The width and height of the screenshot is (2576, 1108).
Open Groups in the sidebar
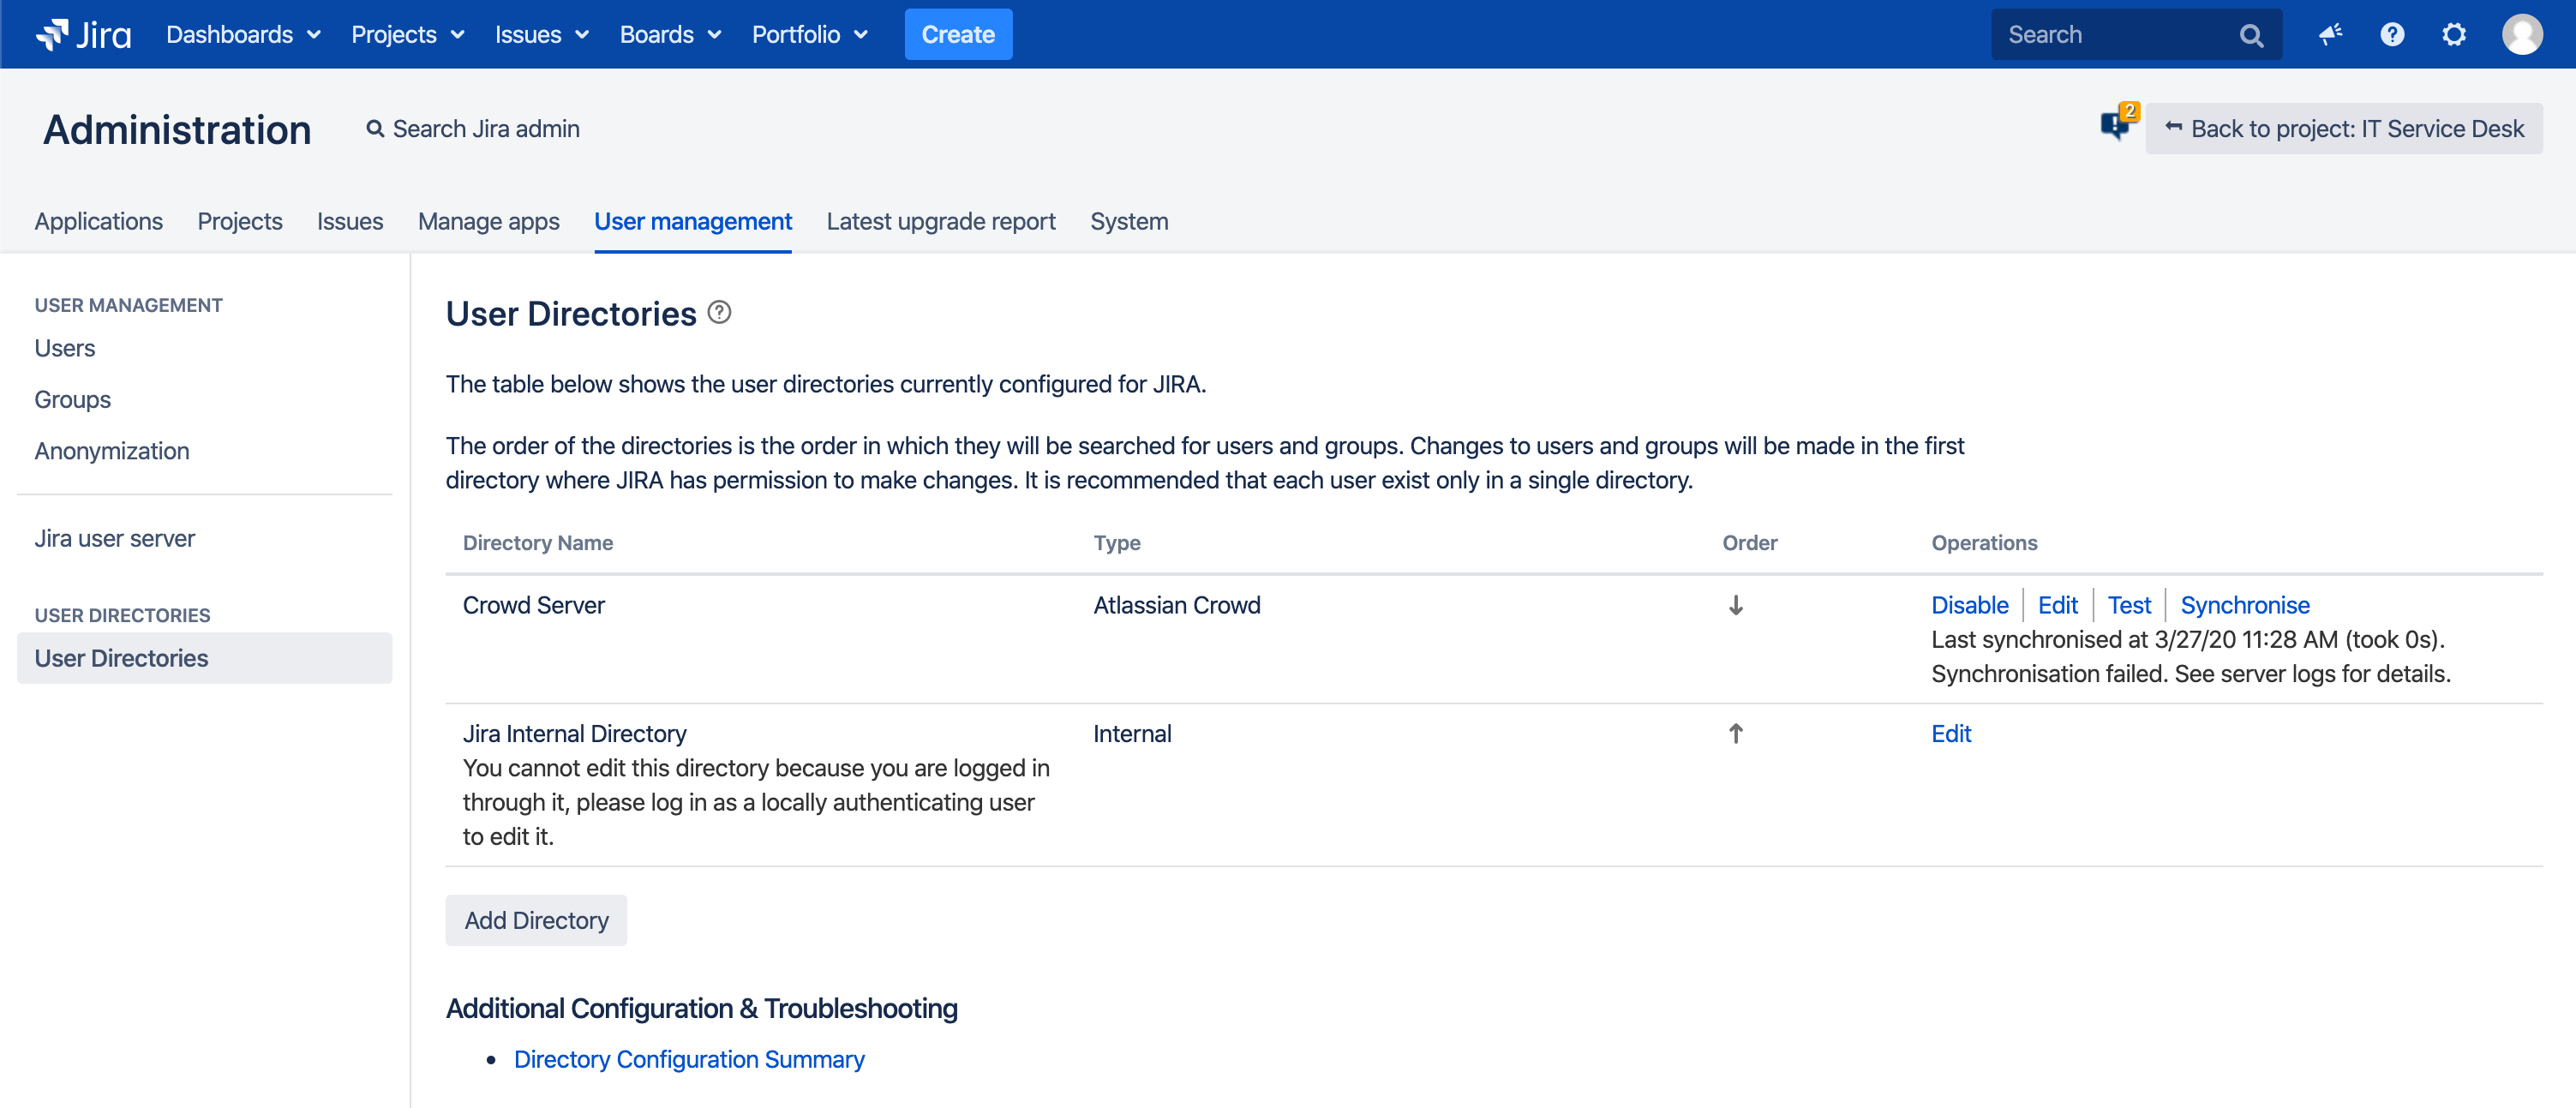click(x=72, y=399)
